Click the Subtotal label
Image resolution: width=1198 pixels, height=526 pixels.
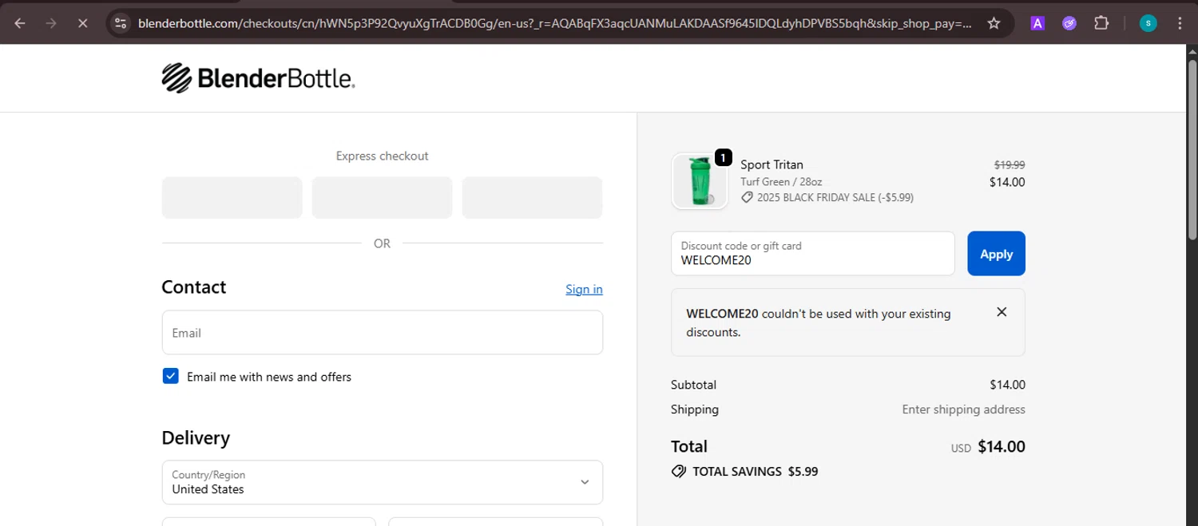click(693, 385)
